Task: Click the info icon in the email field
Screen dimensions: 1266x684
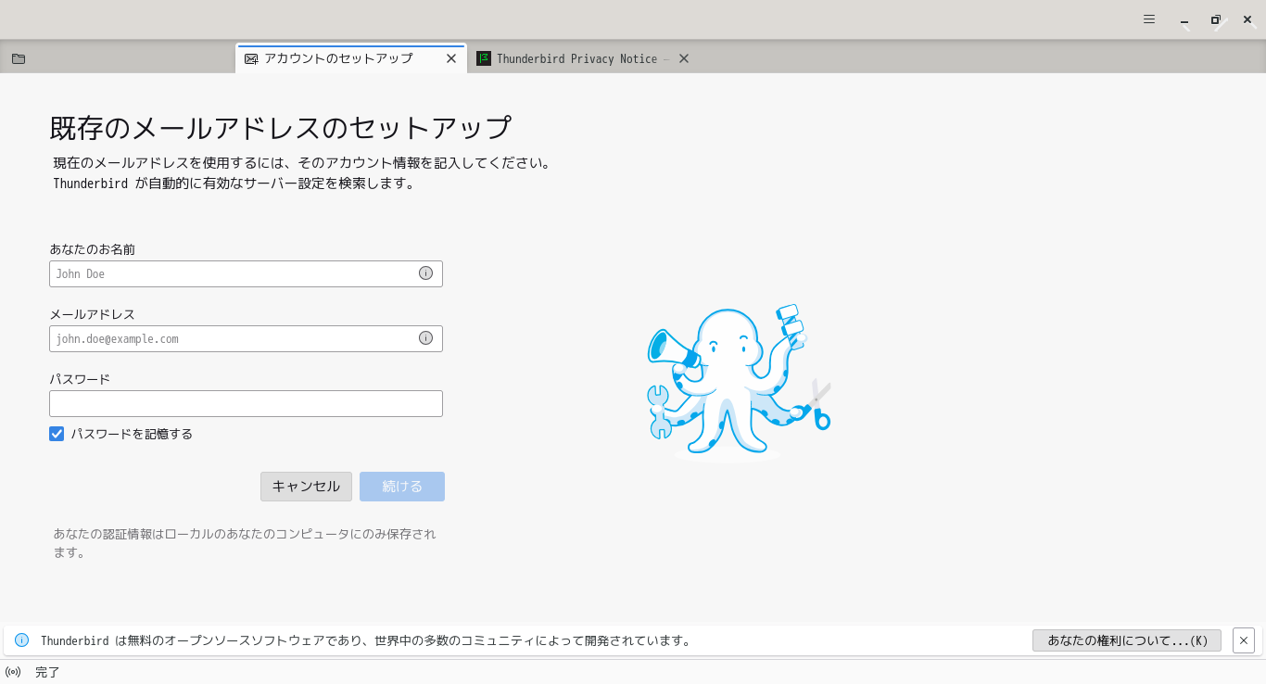Action: click(425, 338)
